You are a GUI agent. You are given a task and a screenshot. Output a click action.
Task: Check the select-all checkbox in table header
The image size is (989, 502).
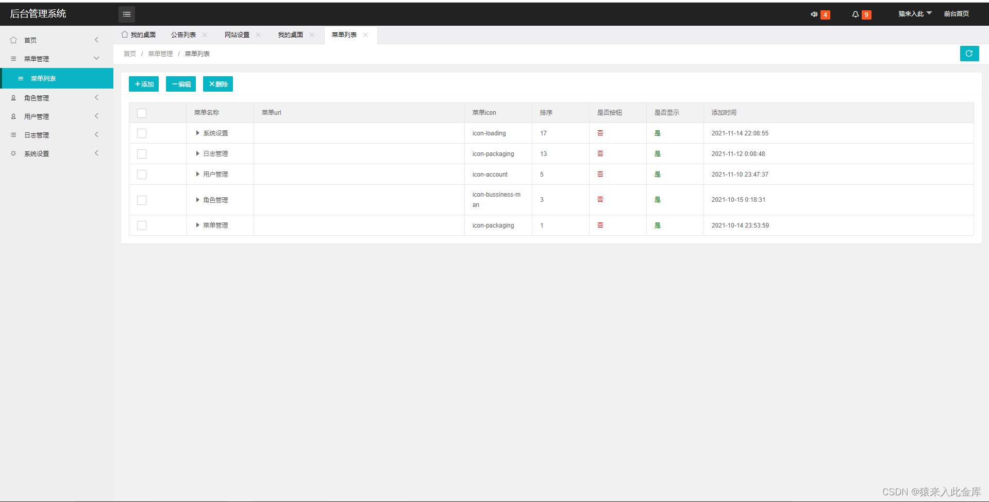coord(142,113)
